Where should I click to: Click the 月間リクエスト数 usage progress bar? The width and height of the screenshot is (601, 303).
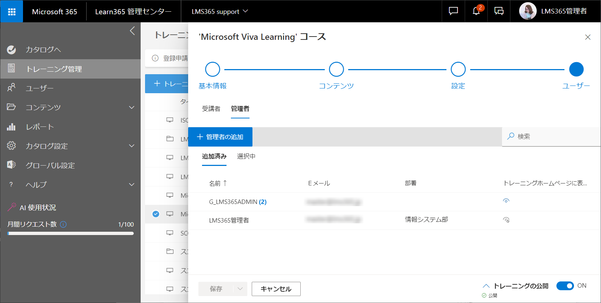click(x=71, y=233)
